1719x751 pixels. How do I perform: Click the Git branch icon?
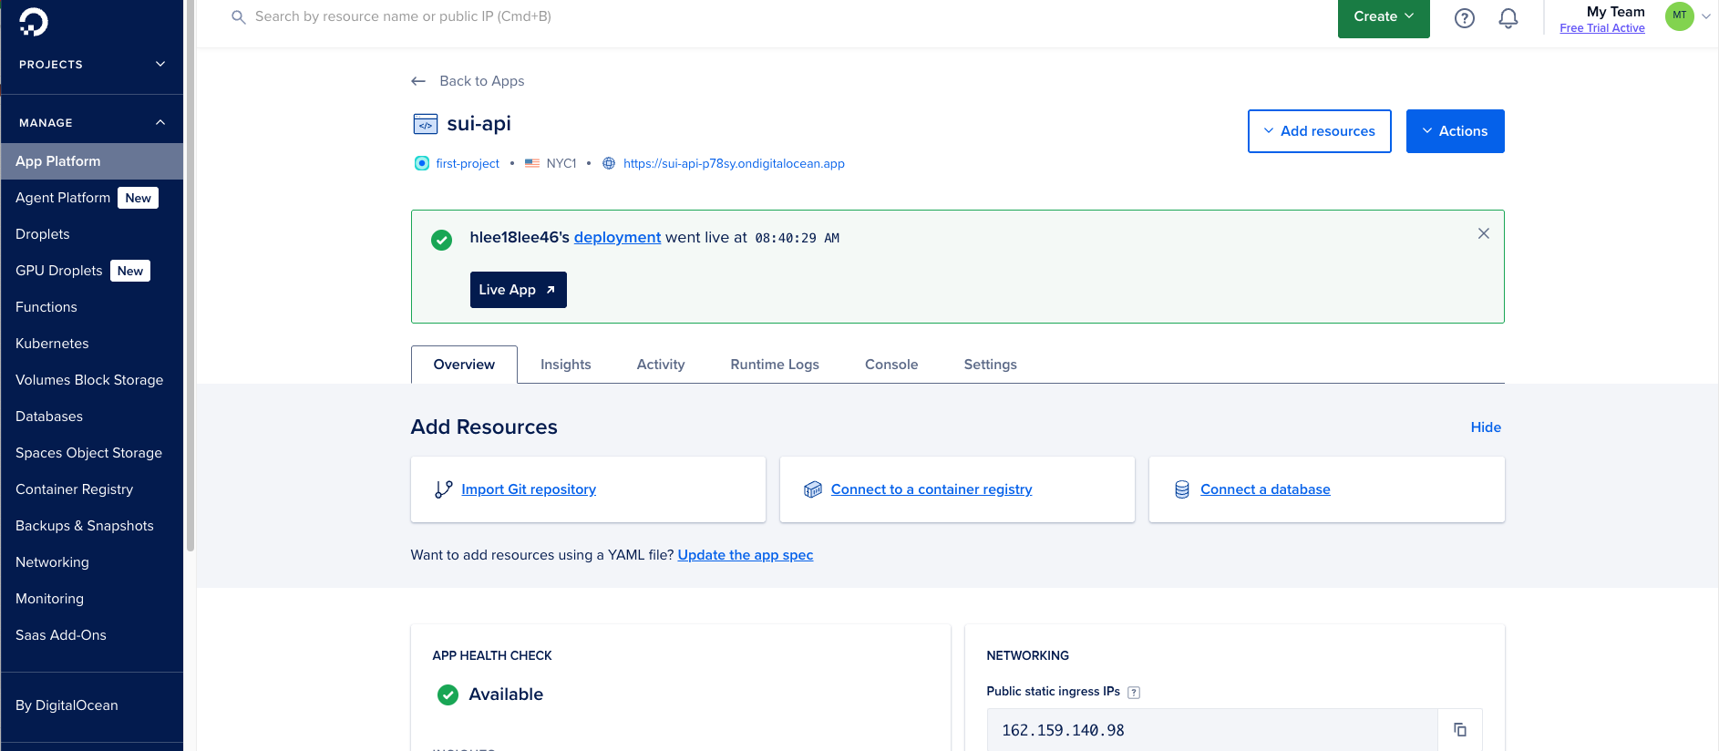pos(444,489)
